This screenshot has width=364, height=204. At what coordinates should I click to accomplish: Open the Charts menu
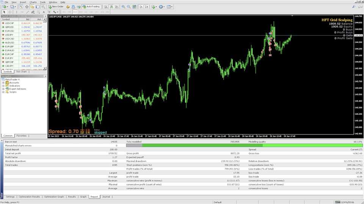pos(33,2)
